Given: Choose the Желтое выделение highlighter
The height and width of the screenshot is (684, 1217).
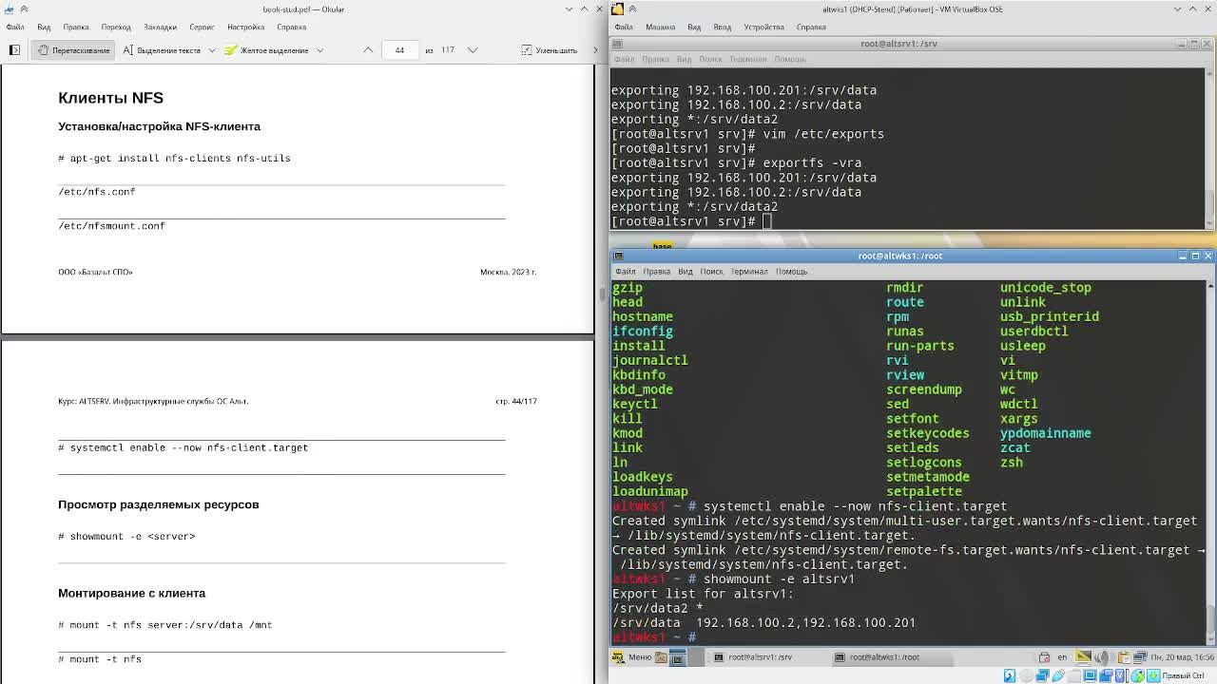Looking at the screenshot, I should click(266, 49).
